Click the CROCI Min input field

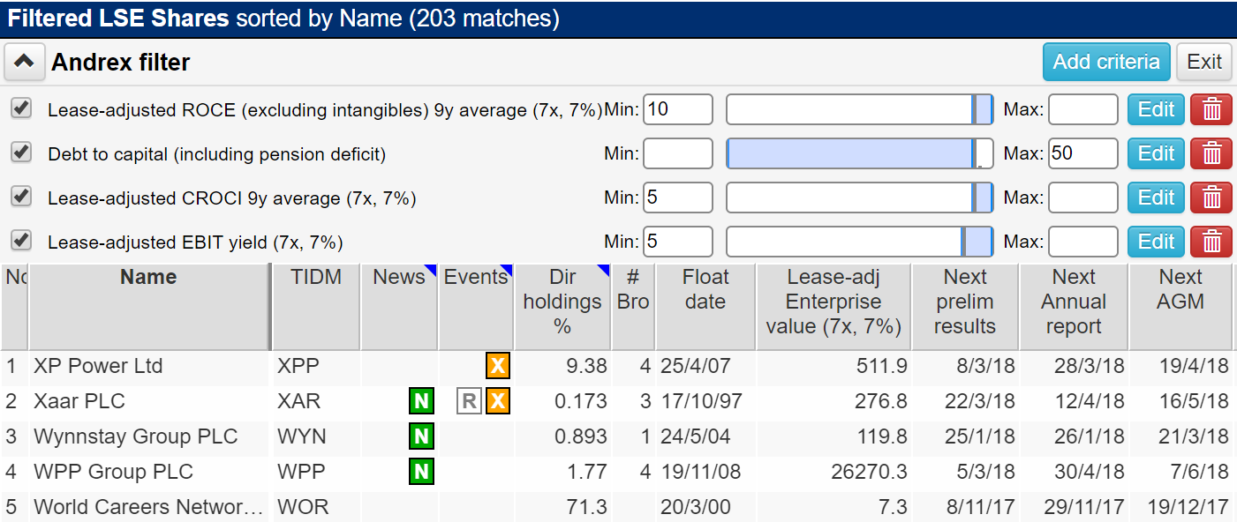(678, 198)
